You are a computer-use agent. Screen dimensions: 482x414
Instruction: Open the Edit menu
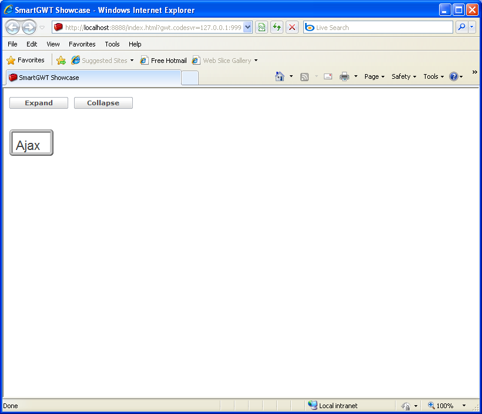pyautogui.click(x=32, y=44)
